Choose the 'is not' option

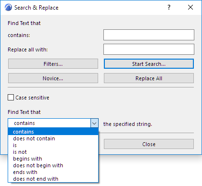click(53, 152)
